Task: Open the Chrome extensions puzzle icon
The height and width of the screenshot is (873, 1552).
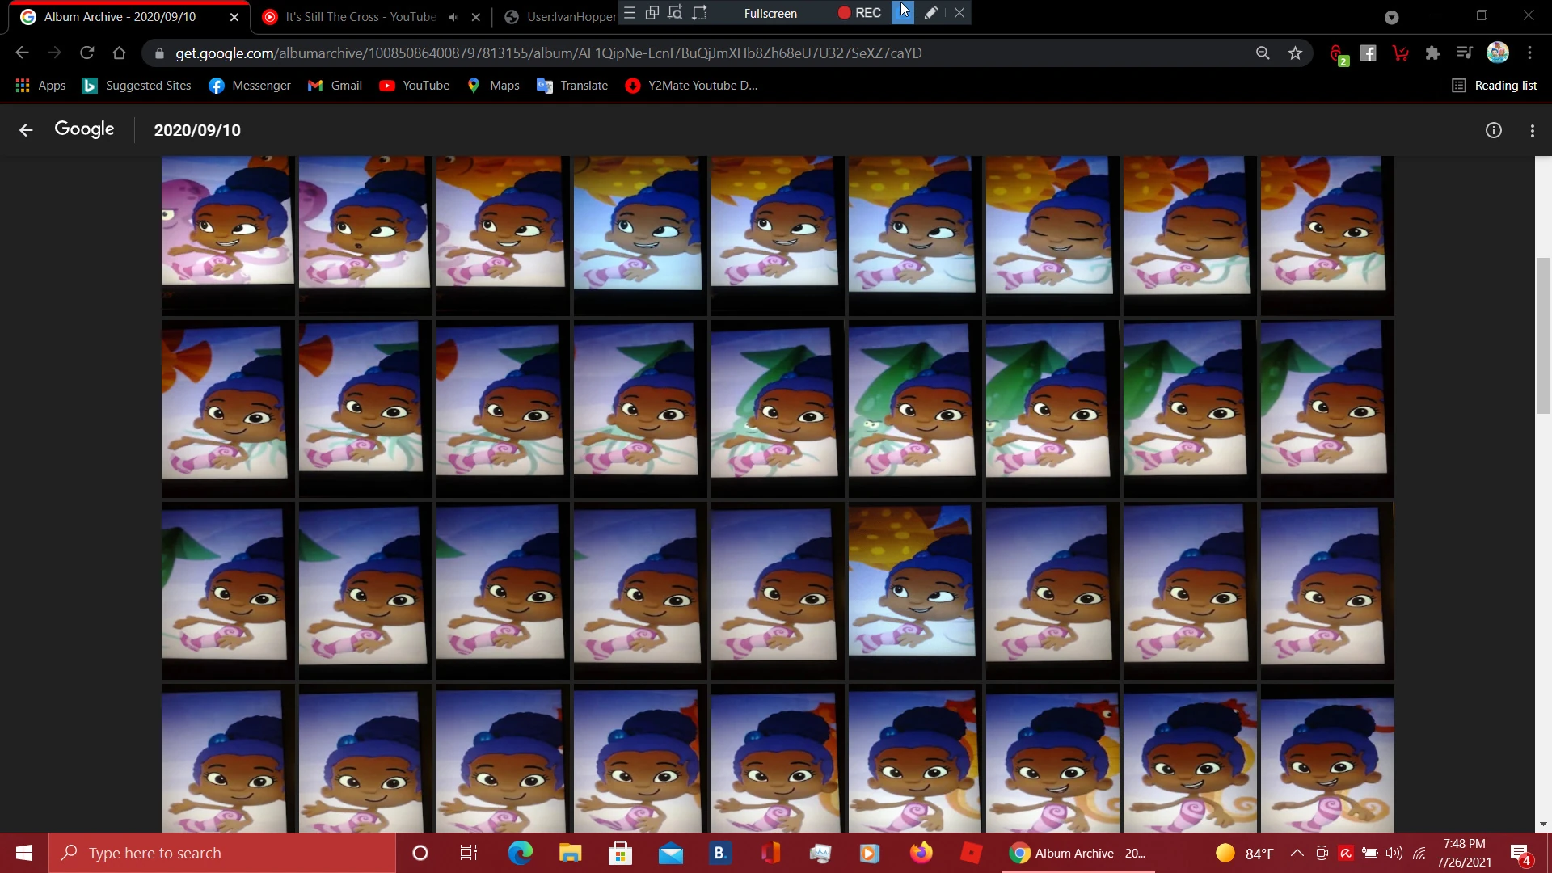Action: (1432, 53)
